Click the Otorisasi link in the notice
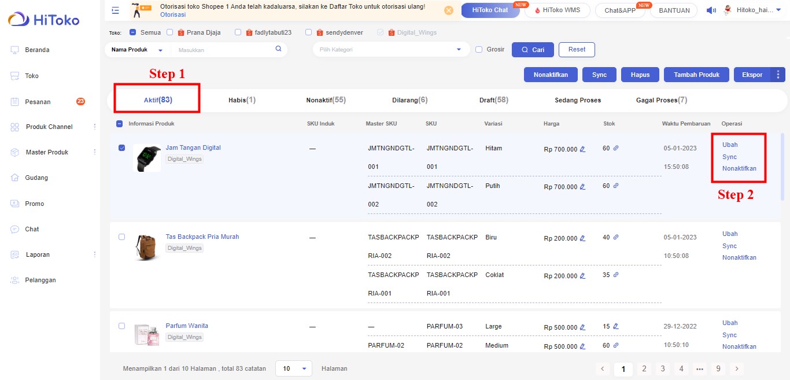Viewport: 790px width, 380px height. click(172, 14)
